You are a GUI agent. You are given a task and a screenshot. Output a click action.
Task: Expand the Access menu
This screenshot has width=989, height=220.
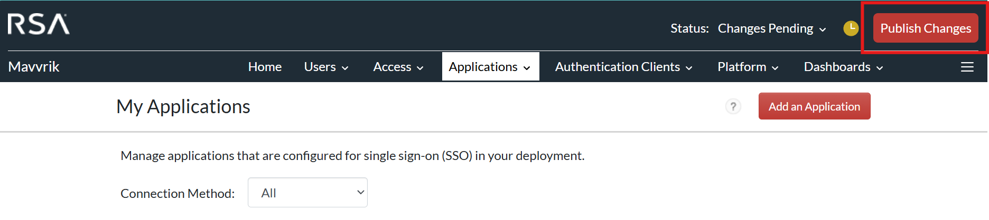point(398,67)
